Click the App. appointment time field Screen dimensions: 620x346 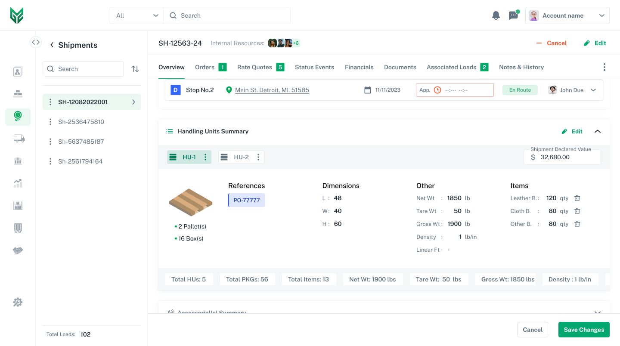click(455, 90)
